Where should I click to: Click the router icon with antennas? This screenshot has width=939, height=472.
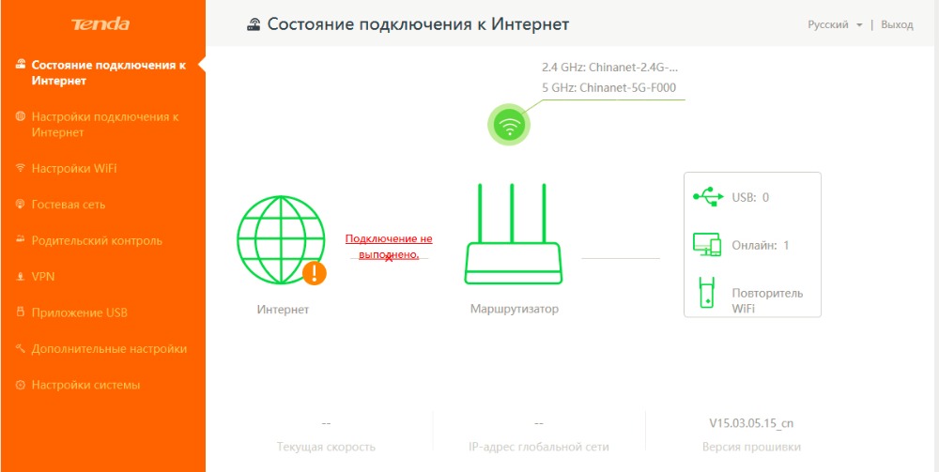[513, 234]
